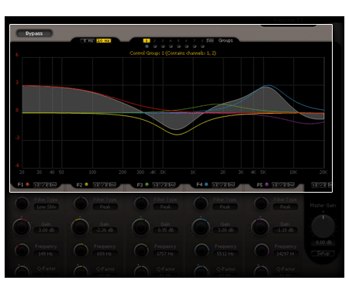Click the 3.00 dB gain field of F1
349x294 pixels.
[x=47, y=230]
